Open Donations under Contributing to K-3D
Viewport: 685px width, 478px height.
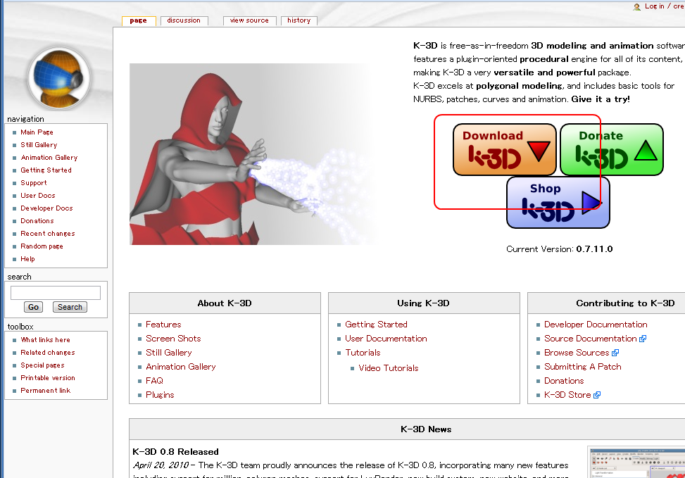pyautogui.click(x=564, y=381)
